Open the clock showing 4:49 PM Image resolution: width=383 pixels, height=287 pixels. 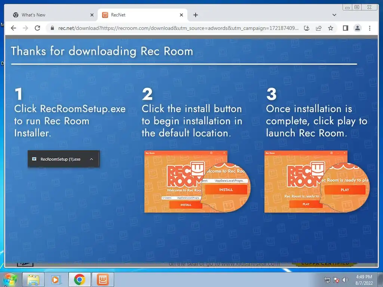coord(364,280)
